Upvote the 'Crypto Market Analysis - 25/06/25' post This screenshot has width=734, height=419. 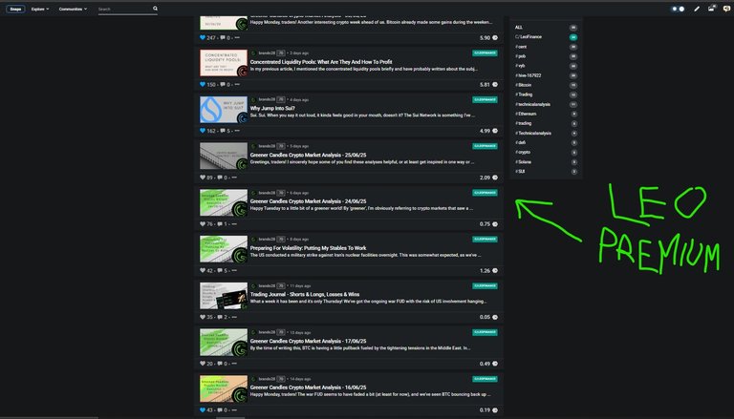(x=203, y=178)
